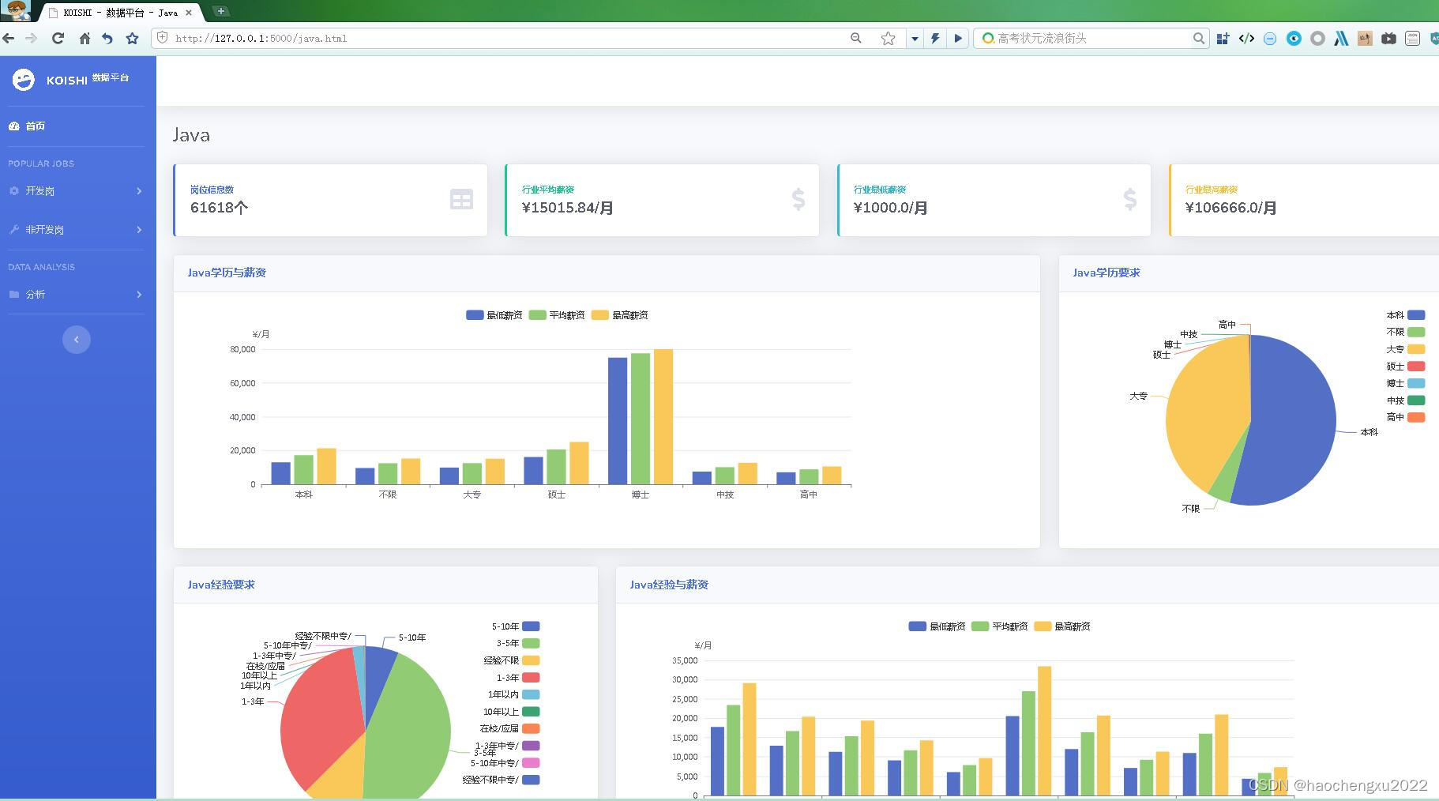
Task: Toggle 最低薪资 legend in 经验与薪资 chart
Action: click(x=937, y=626)
